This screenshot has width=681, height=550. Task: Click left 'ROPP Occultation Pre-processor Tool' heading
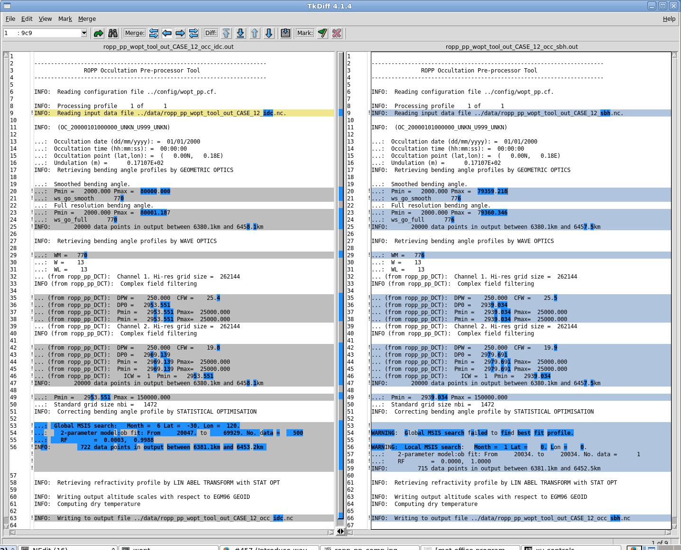click(x=142, y=71)
